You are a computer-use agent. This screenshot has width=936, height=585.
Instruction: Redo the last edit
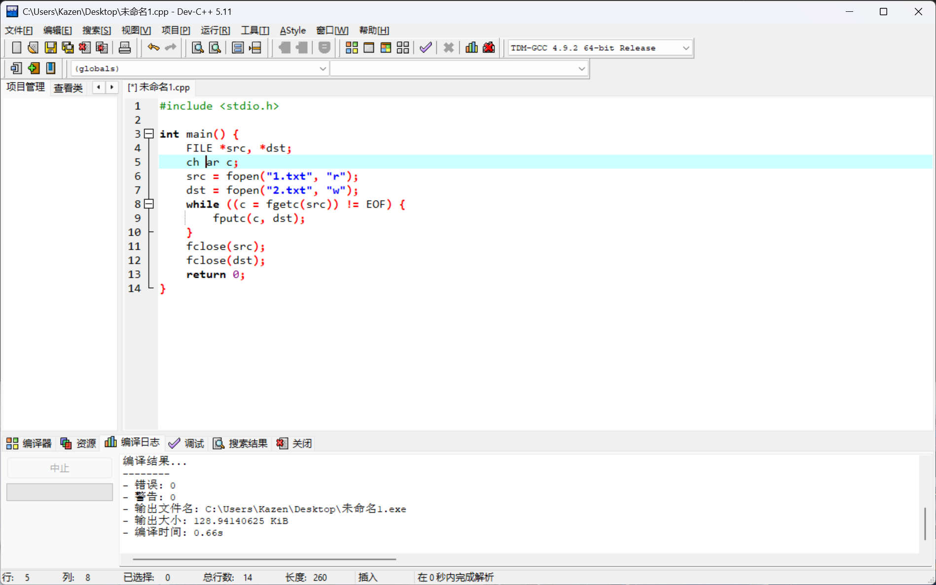[x=170, y=47]
